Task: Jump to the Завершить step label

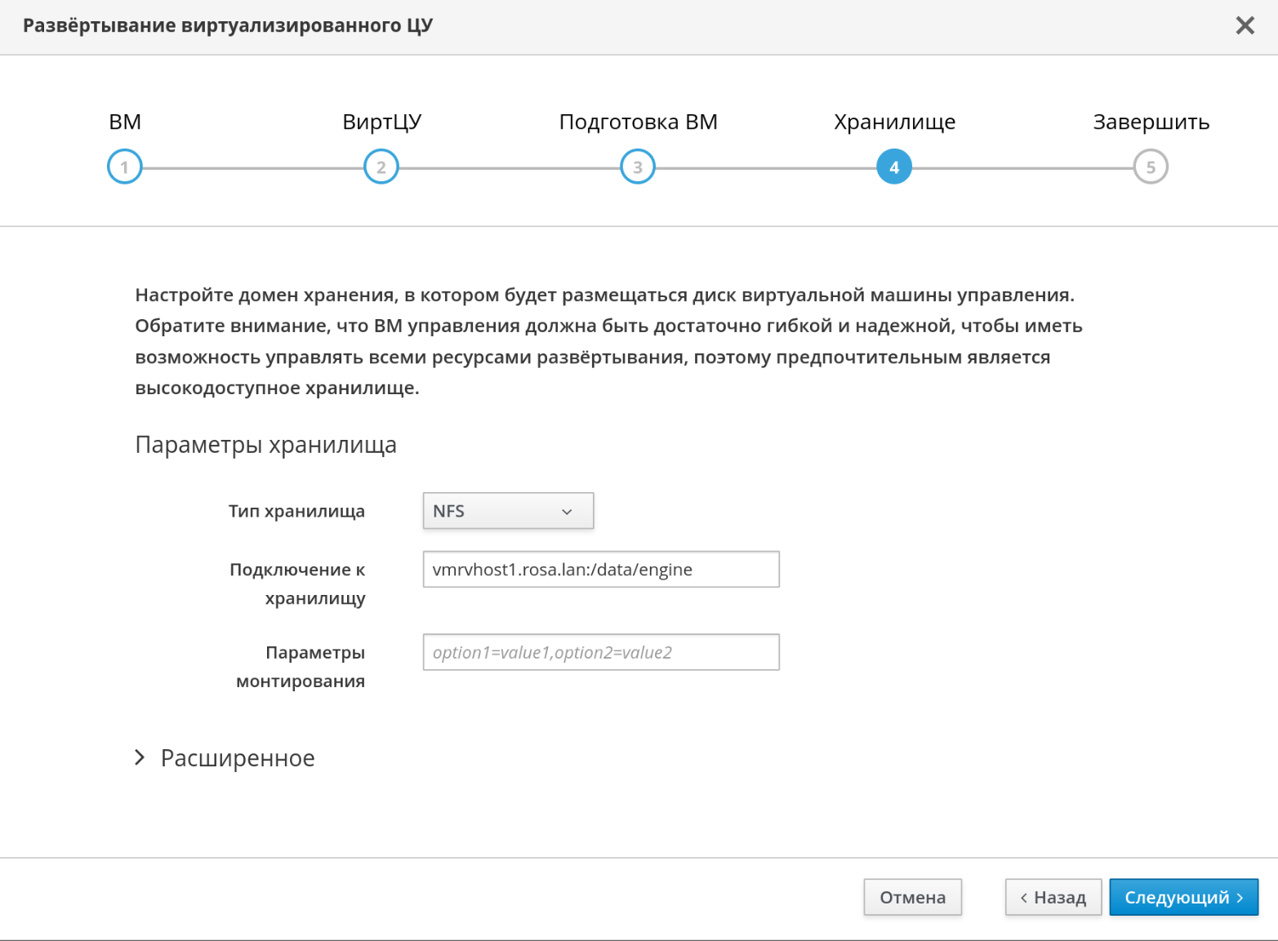Action: (x=1151, y=122)
